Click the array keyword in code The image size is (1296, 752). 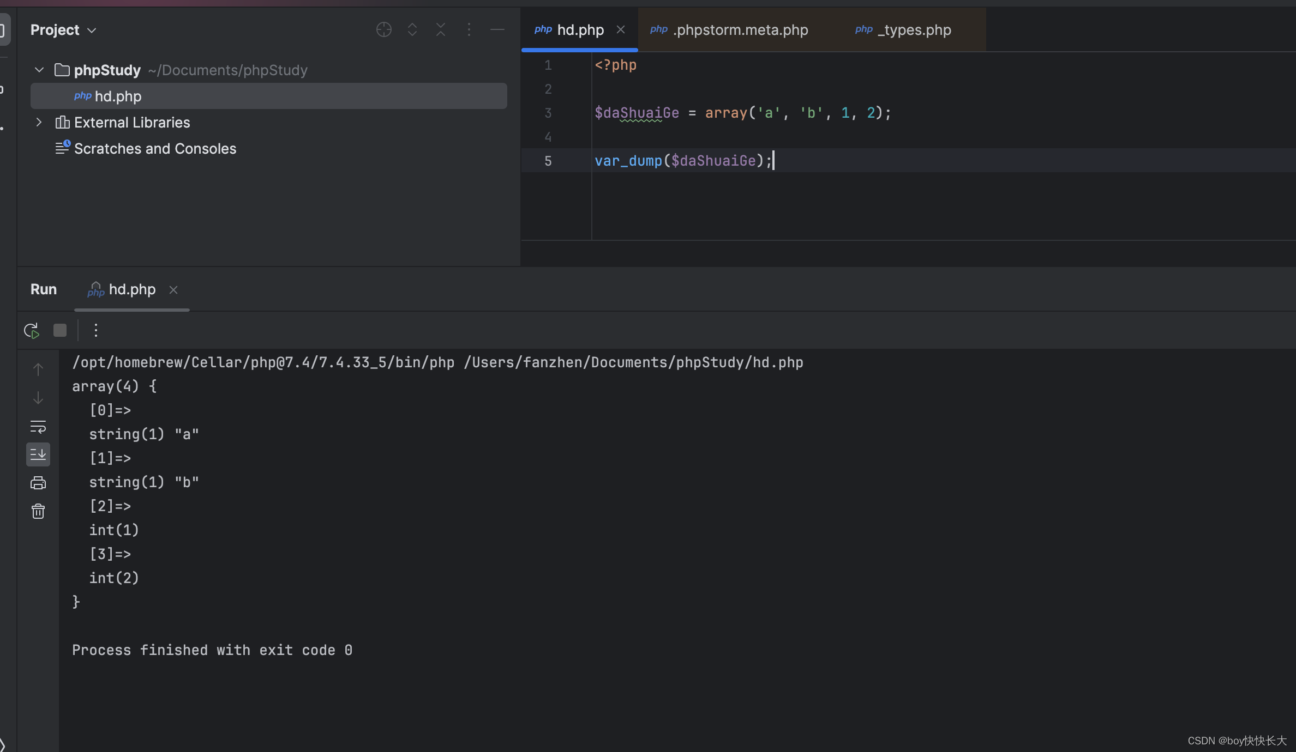pos(726,113)
